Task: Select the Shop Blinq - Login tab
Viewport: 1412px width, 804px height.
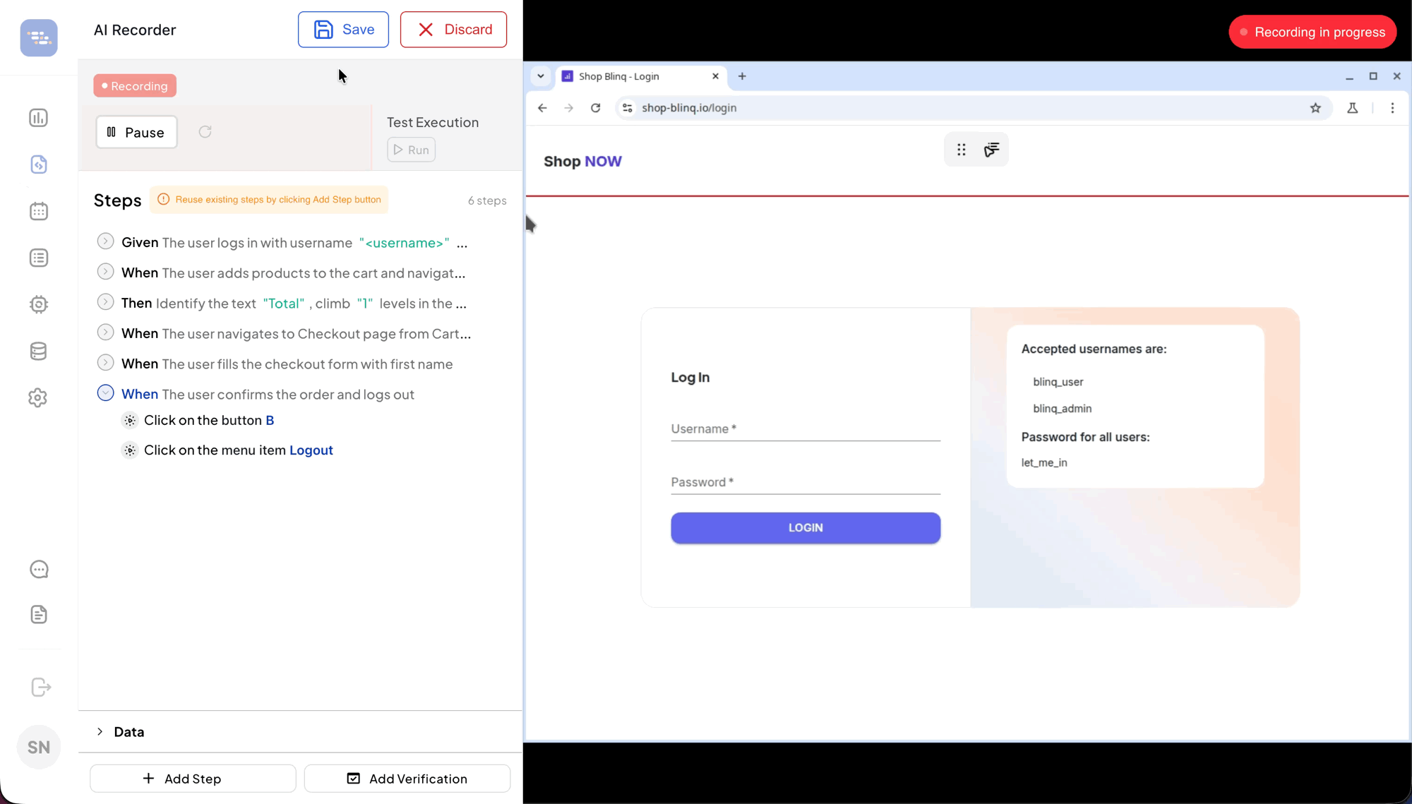Action: (x=618, y=76)
